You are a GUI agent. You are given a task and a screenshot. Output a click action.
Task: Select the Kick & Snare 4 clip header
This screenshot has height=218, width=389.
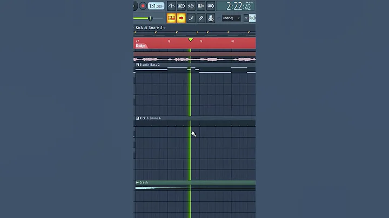pyautogui.click(x=196, y=118)
